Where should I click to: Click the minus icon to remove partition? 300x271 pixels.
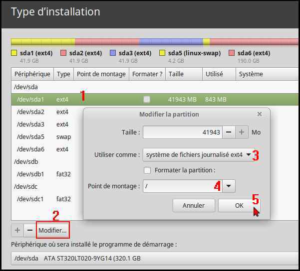[29, 230]
